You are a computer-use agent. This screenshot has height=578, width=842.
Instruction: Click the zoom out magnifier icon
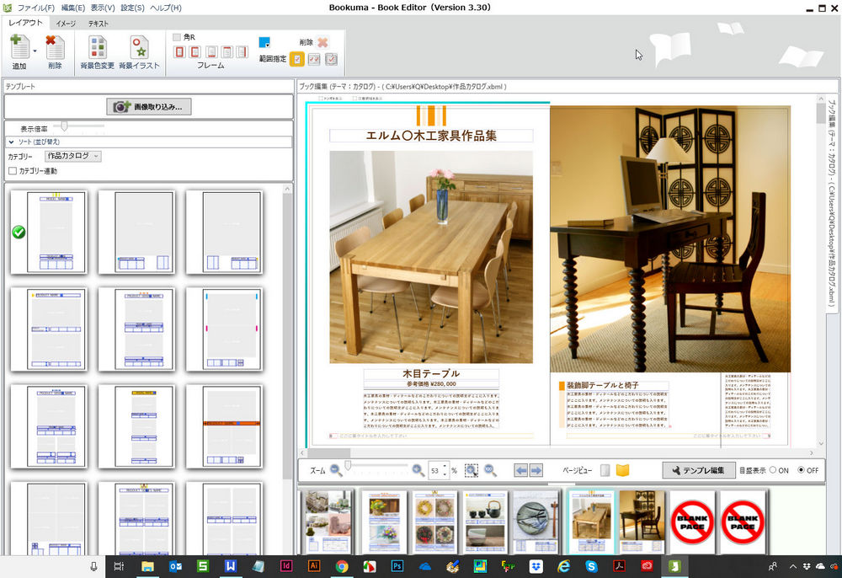pyautogui.click(x=336, y=470)
